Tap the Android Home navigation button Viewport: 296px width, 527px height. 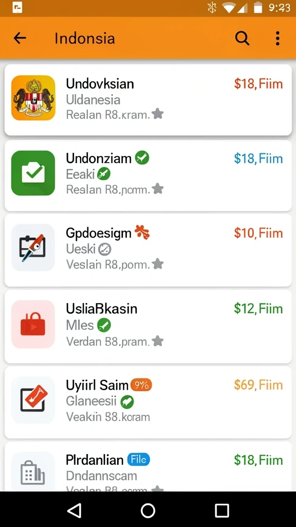point(147,510)
